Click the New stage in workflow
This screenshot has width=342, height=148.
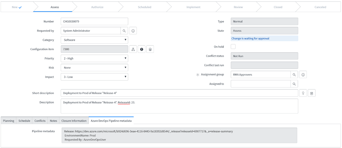[x=17, y=7]
